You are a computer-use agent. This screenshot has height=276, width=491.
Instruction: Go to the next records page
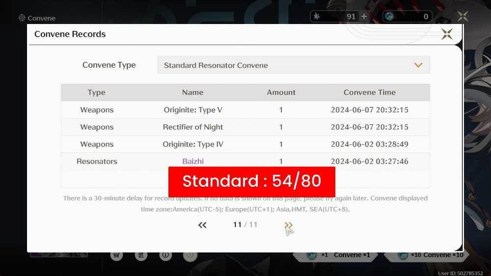point(288,225)
